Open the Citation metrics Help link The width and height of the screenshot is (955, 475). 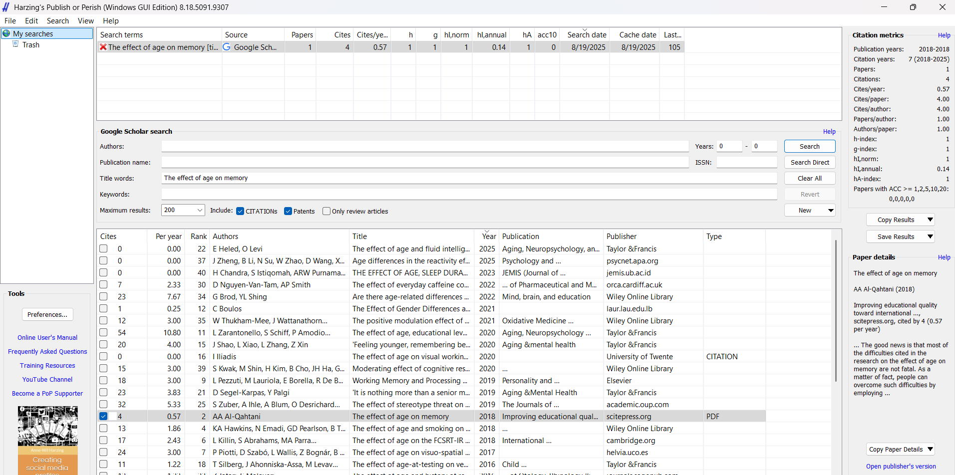pos(944,35)
